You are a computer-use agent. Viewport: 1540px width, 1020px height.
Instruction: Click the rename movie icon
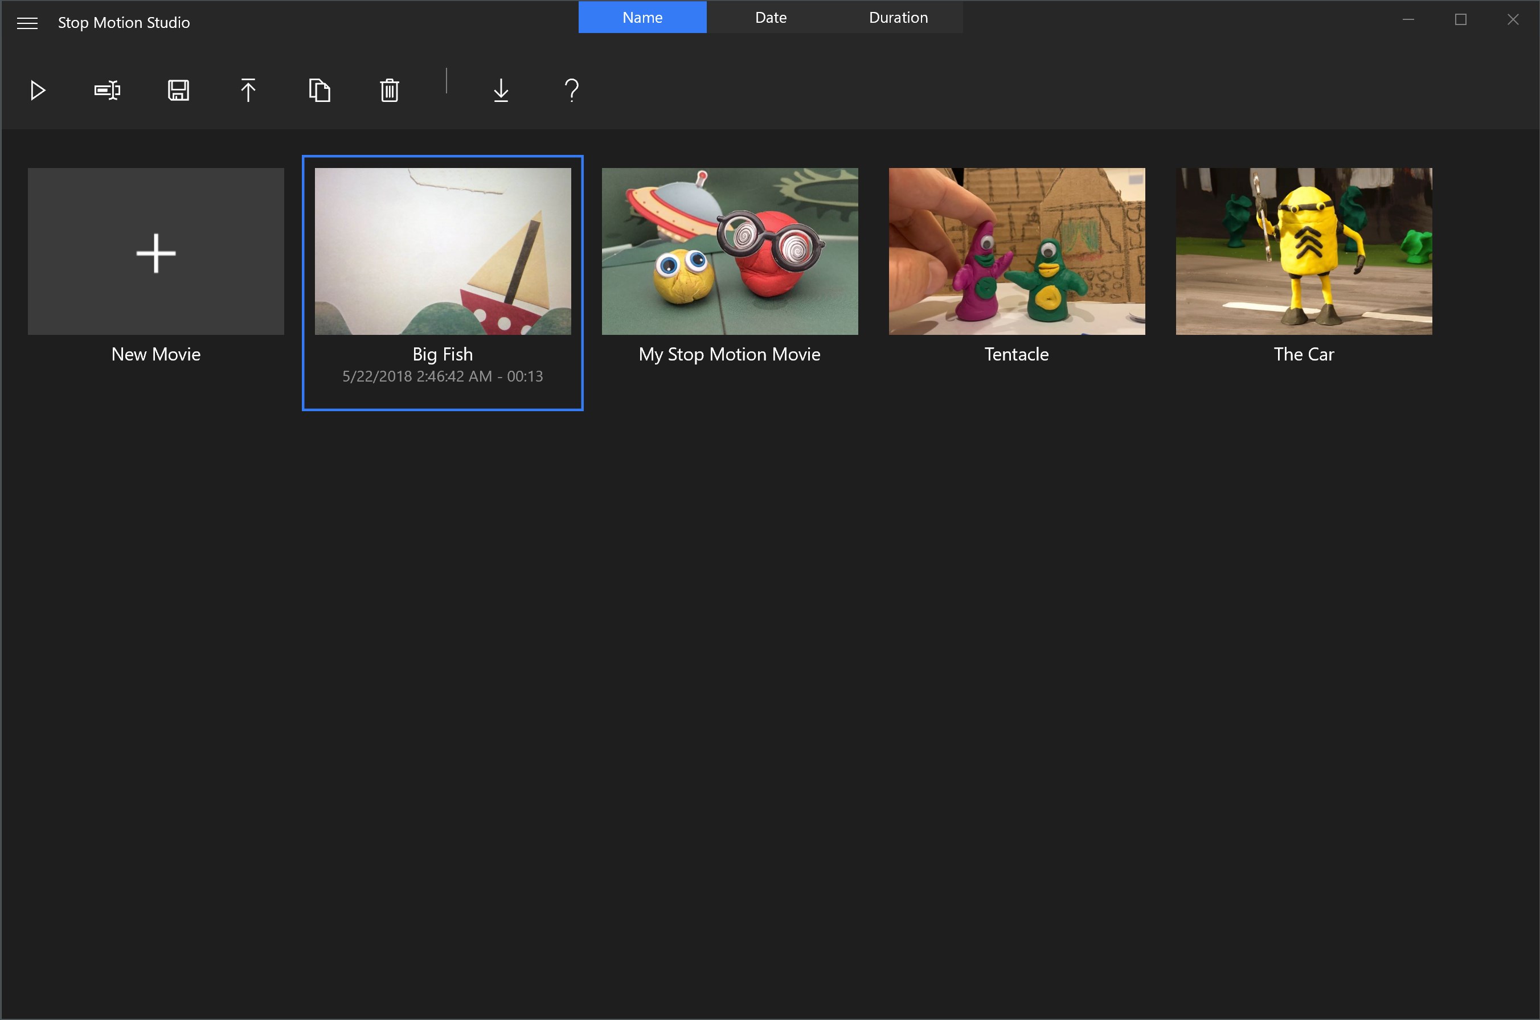coord(107,91)
